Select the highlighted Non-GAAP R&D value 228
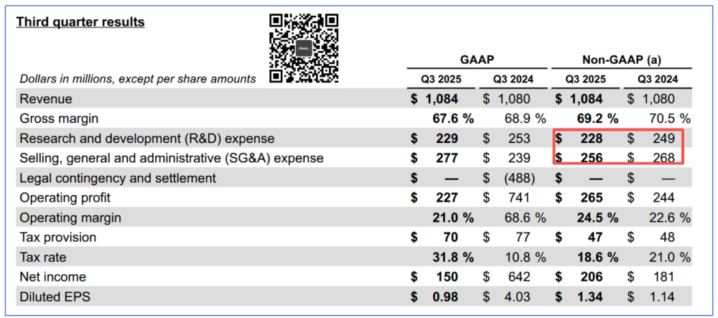The image size is (718, 318). [592, 139]
